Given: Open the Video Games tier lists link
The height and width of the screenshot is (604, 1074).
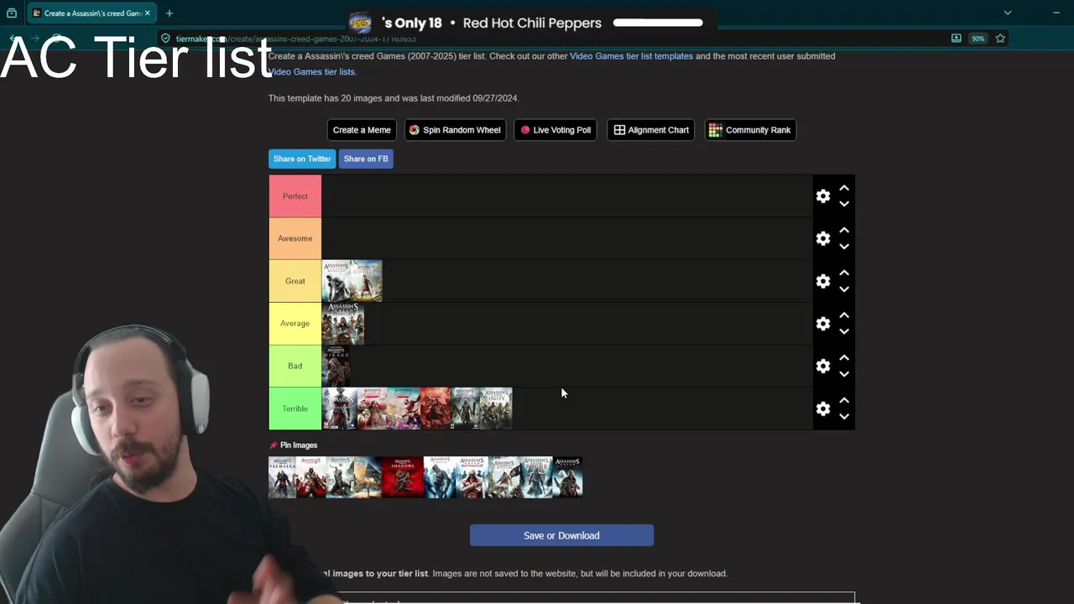Looking at the screenshot, I should point(312,72).
